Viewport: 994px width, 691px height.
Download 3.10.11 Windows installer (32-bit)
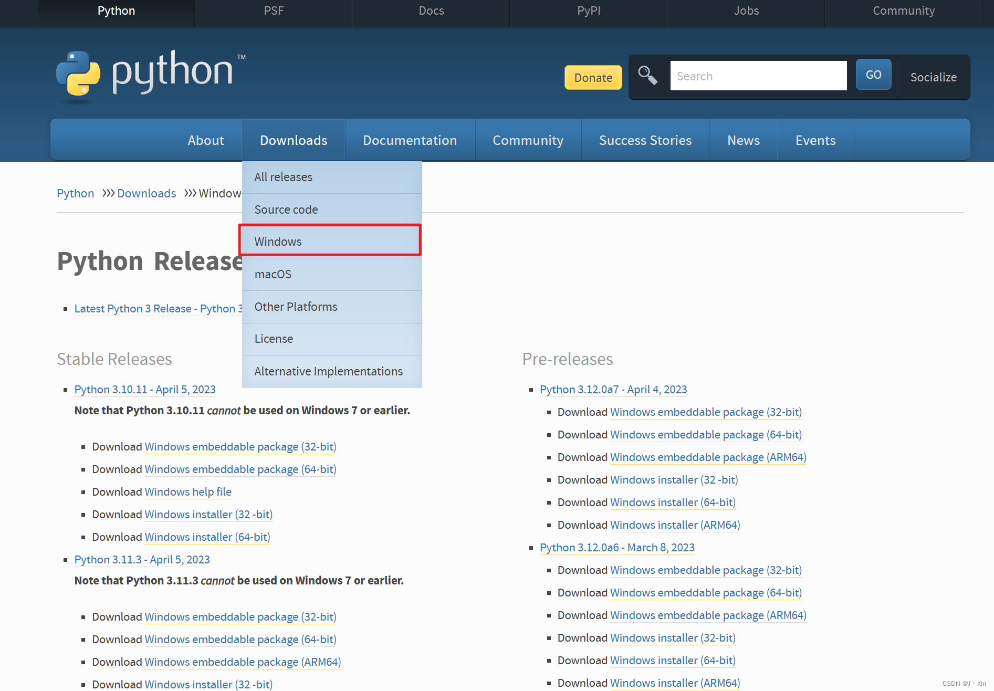pyautogui.click(x=208, y=515)
